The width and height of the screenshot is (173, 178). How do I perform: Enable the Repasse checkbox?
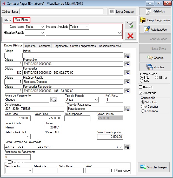tap(10, 162)
